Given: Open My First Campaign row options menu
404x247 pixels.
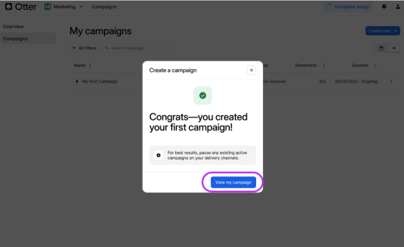Looking at the screenshot, I should (x=391, y=81).
